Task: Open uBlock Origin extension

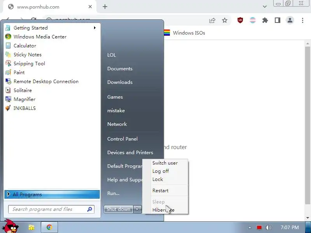Action: pyautogui.click(x=240, y=20)
